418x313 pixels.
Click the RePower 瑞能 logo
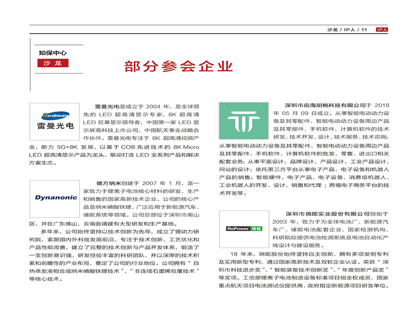tap(244, 229)
